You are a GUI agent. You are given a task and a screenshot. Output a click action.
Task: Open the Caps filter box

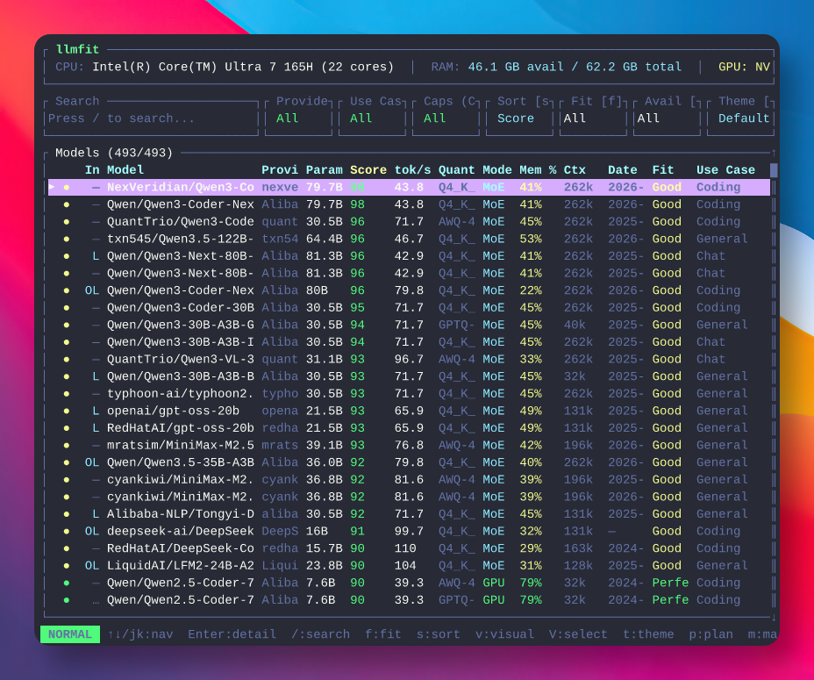coord(446,118)
